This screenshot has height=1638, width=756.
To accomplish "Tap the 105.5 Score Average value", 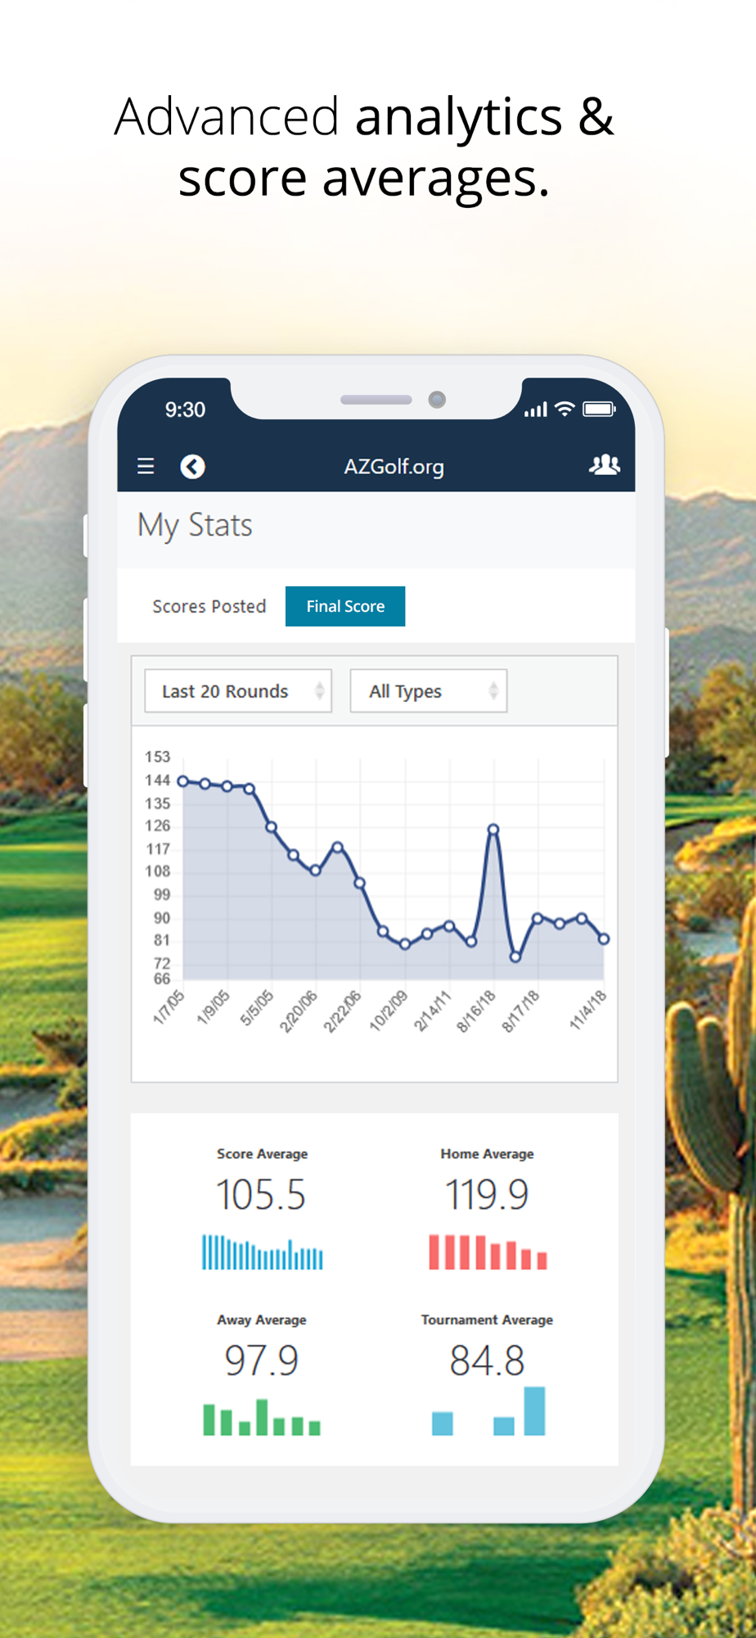I will click(261, 1195).
